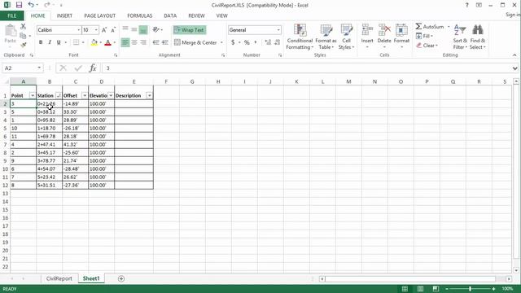The width and height of the screenshot is (521, 293).
Task: Open the Format cells menu
Action: coord(401,37)
